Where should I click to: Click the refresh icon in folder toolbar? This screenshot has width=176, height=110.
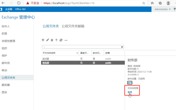coord(61,40)
